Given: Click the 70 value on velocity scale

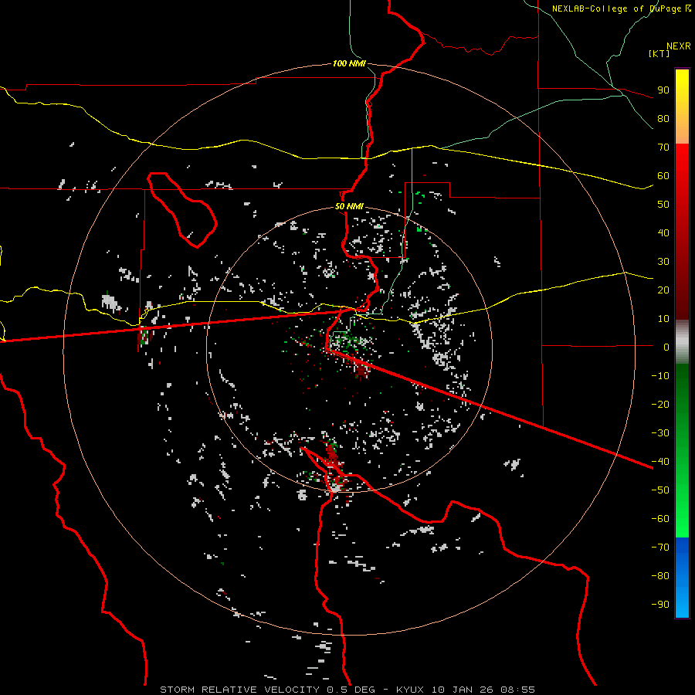Looking at the screenshot, I should [x=663, y=147].
